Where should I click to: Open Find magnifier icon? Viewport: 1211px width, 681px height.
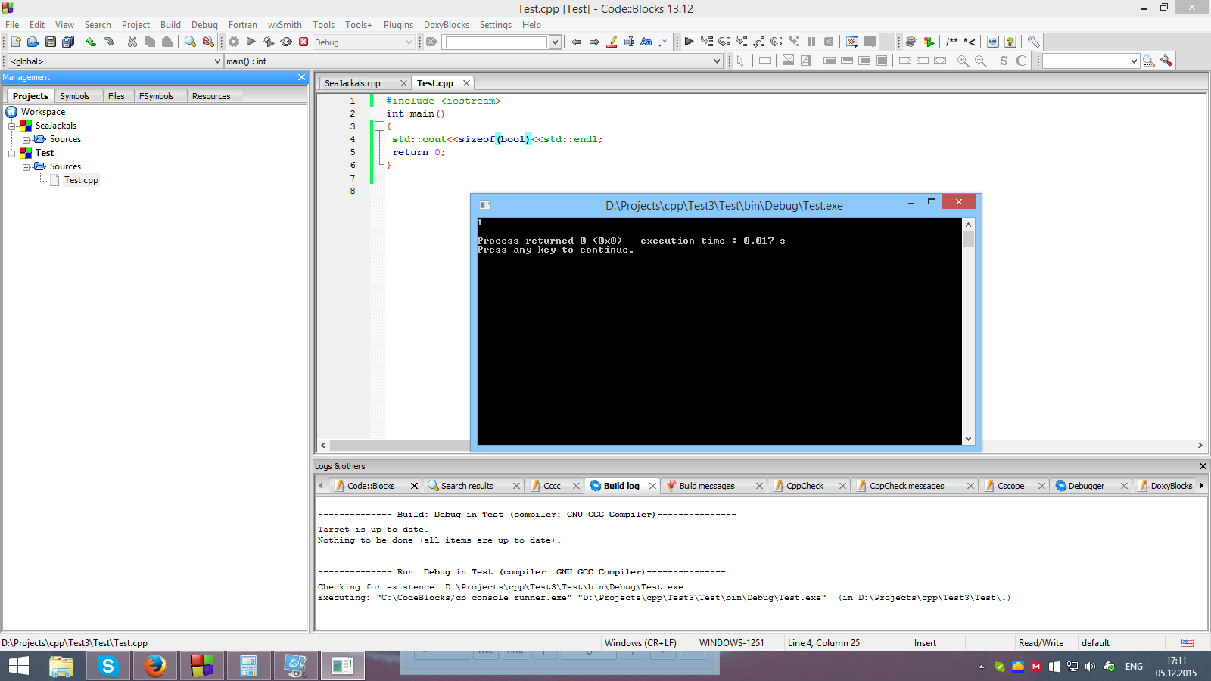[x=190, y=42]
